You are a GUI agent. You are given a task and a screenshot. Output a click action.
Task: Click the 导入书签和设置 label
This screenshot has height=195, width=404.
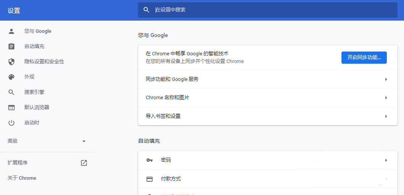(x=163, y=116)
